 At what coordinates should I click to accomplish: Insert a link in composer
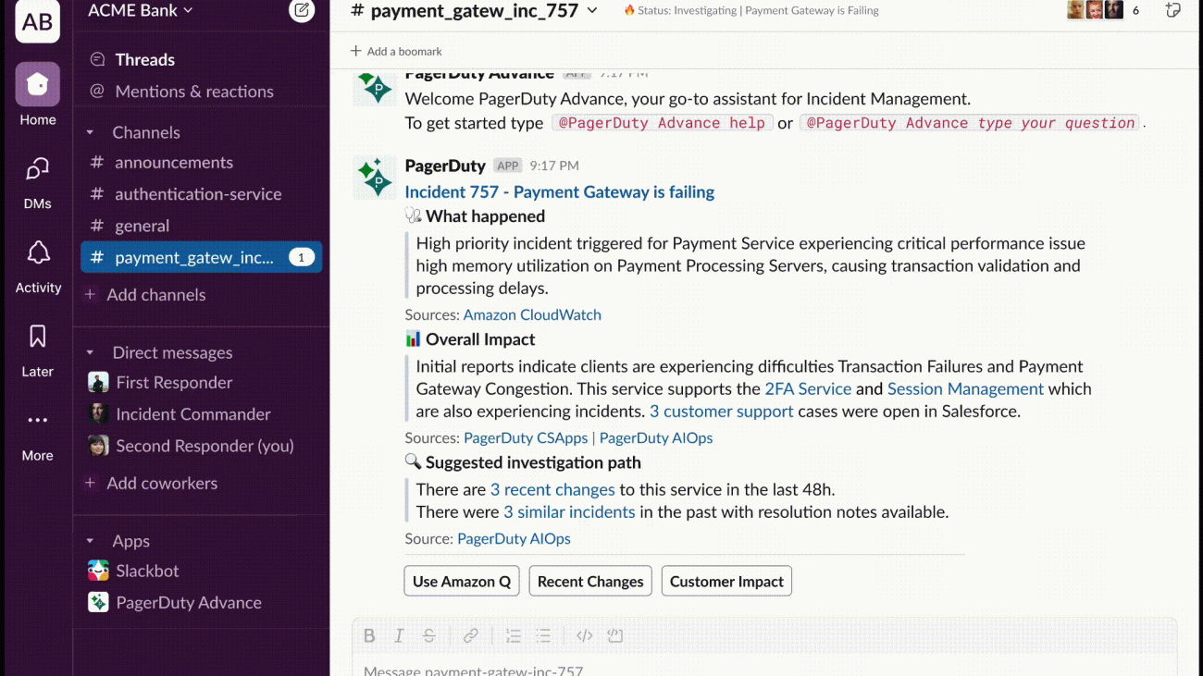(471, 635)
